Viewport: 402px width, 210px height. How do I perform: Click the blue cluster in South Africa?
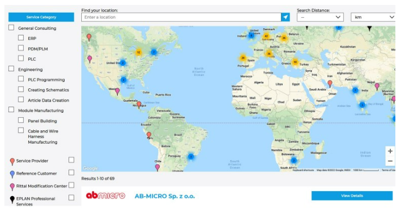[x=294, y=161]
